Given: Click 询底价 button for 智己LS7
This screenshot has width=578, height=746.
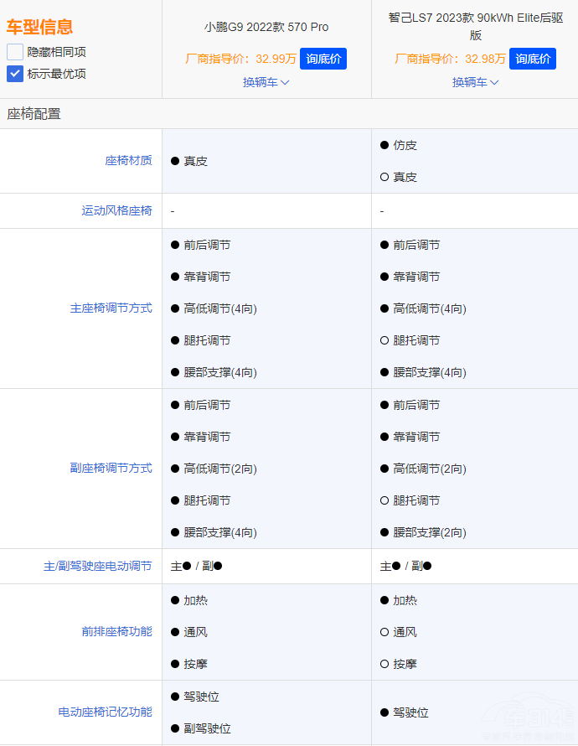Looking at the screenshot, I should [533, 59].
